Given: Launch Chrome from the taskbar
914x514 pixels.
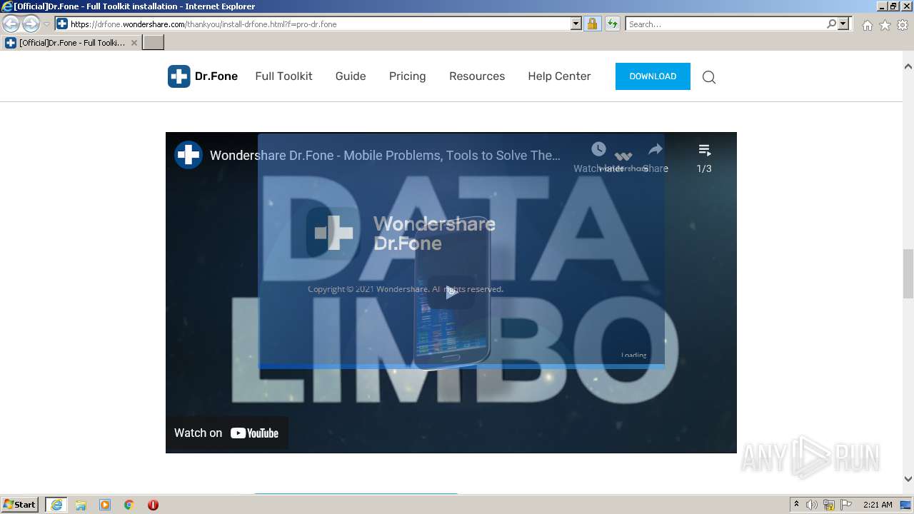Looking at the screenshot, I should point(129,505).
